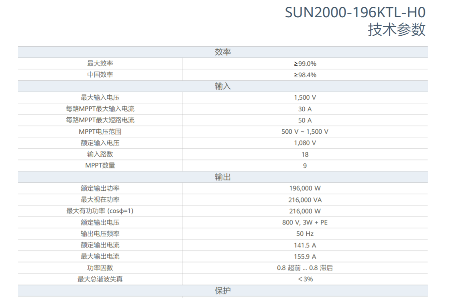Image resolution: width=450 pixels, height=298 pixels.
Task: Click the 保护 section header
Action: 223,290
